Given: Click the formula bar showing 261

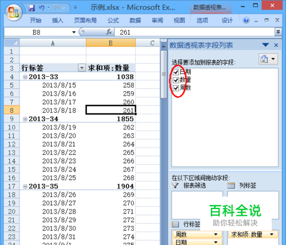Looking at the screenshot, I should click(194, 32).
